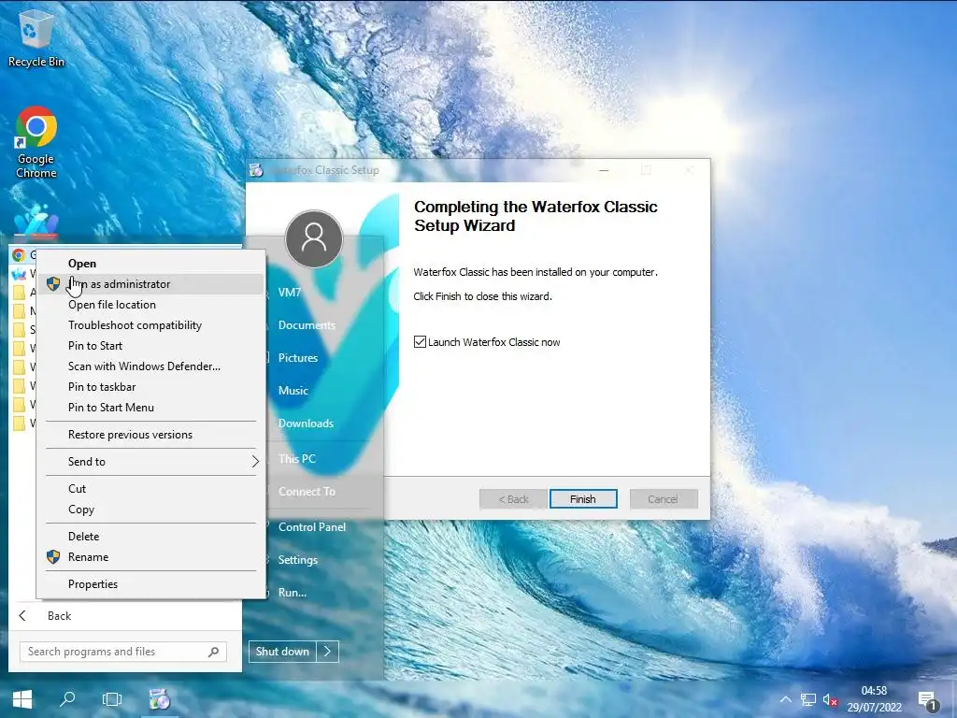Viewport: 957px width, 718px height.
Task: Click Finish in Waterfox setup wizard
Action: (x=583, y=499)
